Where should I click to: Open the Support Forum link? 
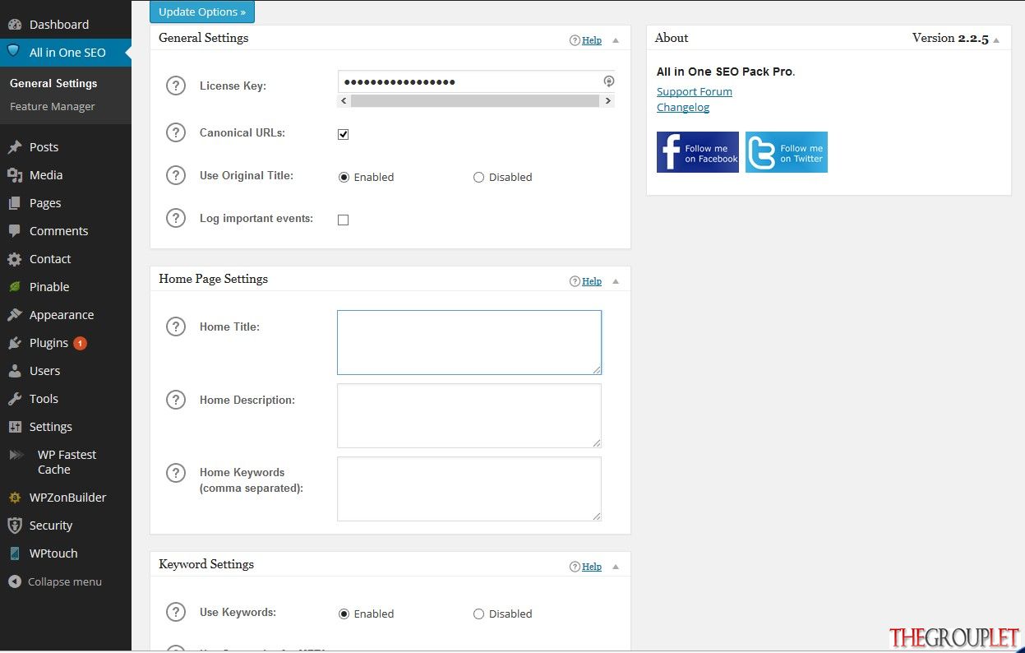click(695, 91)
